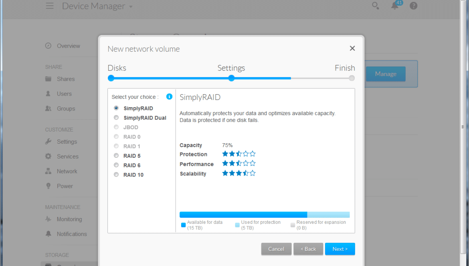Screen dimensions: 469x266
Task: Click the Notifications bell icon in sidebar
Action: pos(48,234)
